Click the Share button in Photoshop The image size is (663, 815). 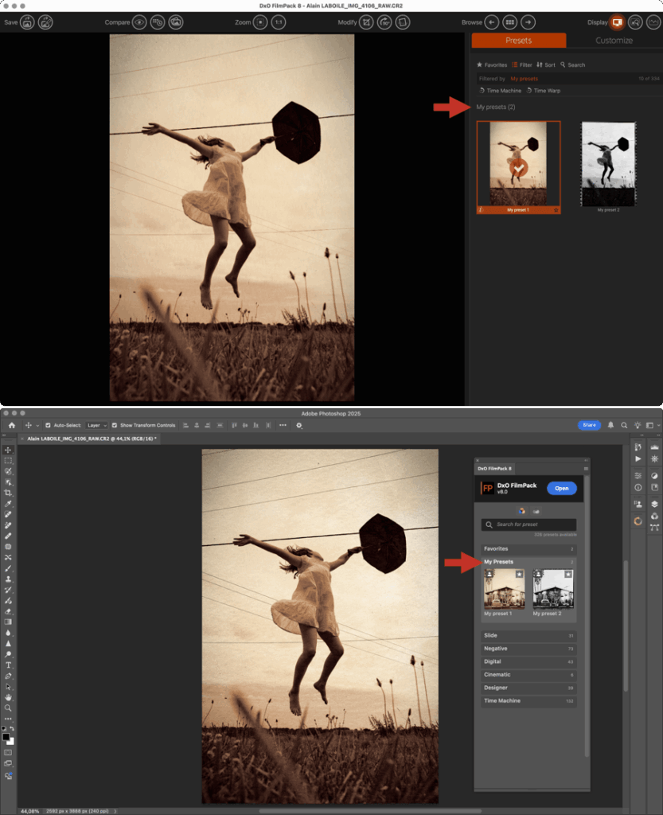click(589, 426)
